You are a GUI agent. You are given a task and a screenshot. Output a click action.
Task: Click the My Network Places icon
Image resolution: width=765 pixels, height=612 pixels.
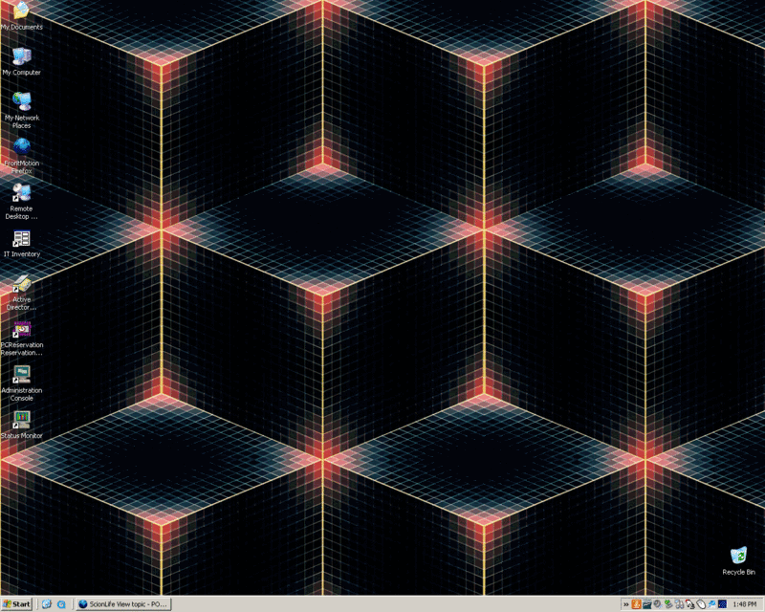coord(21,101)
